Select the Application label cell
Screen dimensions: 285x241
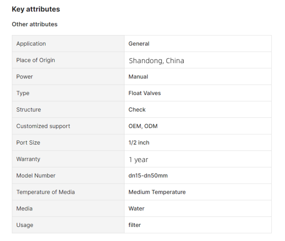pos(68,43)
